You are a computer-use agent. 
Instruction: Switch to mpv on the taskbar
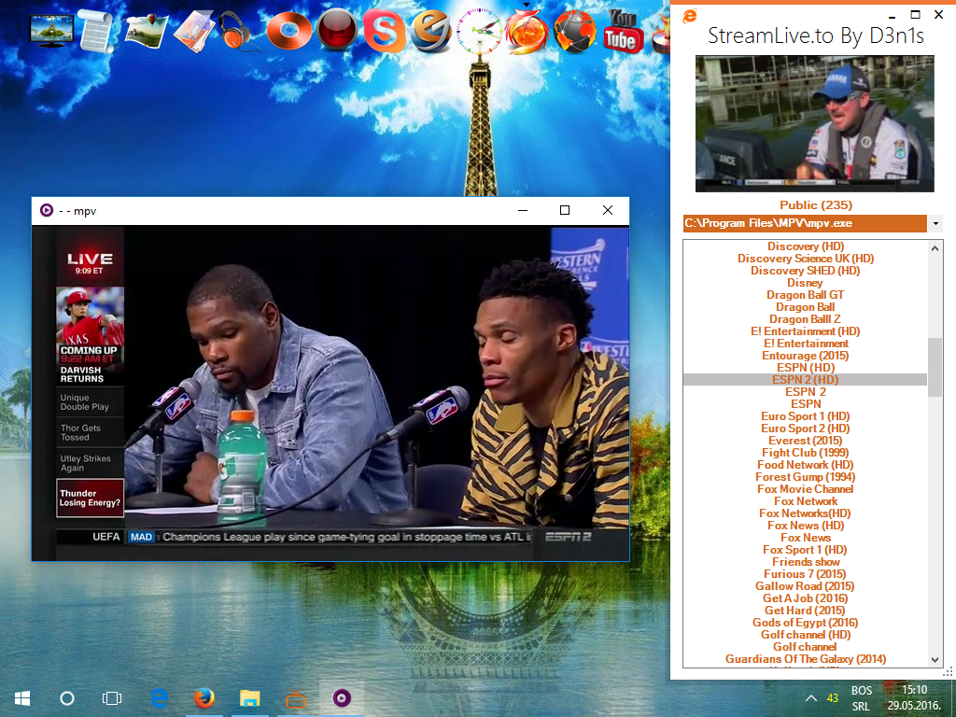coord(342,698)
